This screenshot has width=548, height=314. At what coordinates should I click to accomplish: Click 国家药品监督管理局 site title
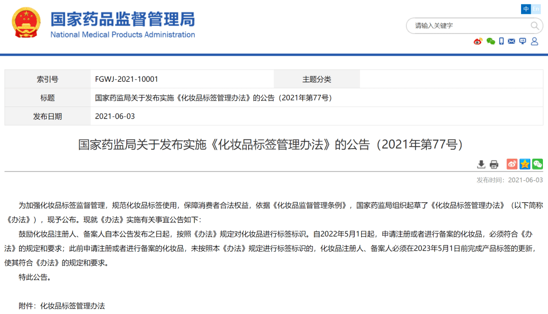pos(123,19)
